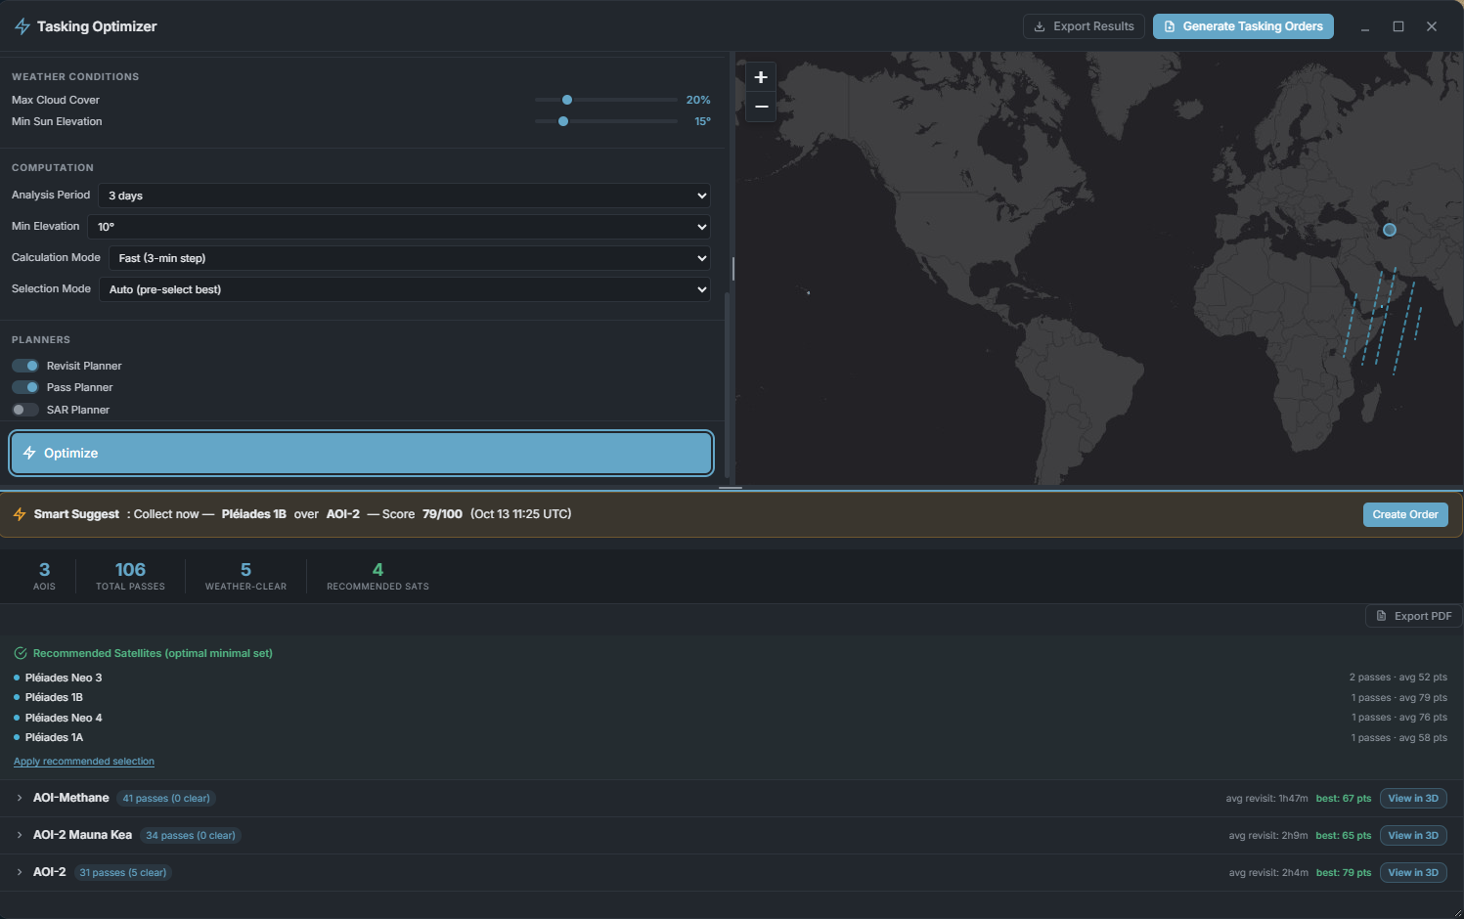Screen dimensions: 1464x919
Task: Click the Export PDF button
Action: (1413, 616)
